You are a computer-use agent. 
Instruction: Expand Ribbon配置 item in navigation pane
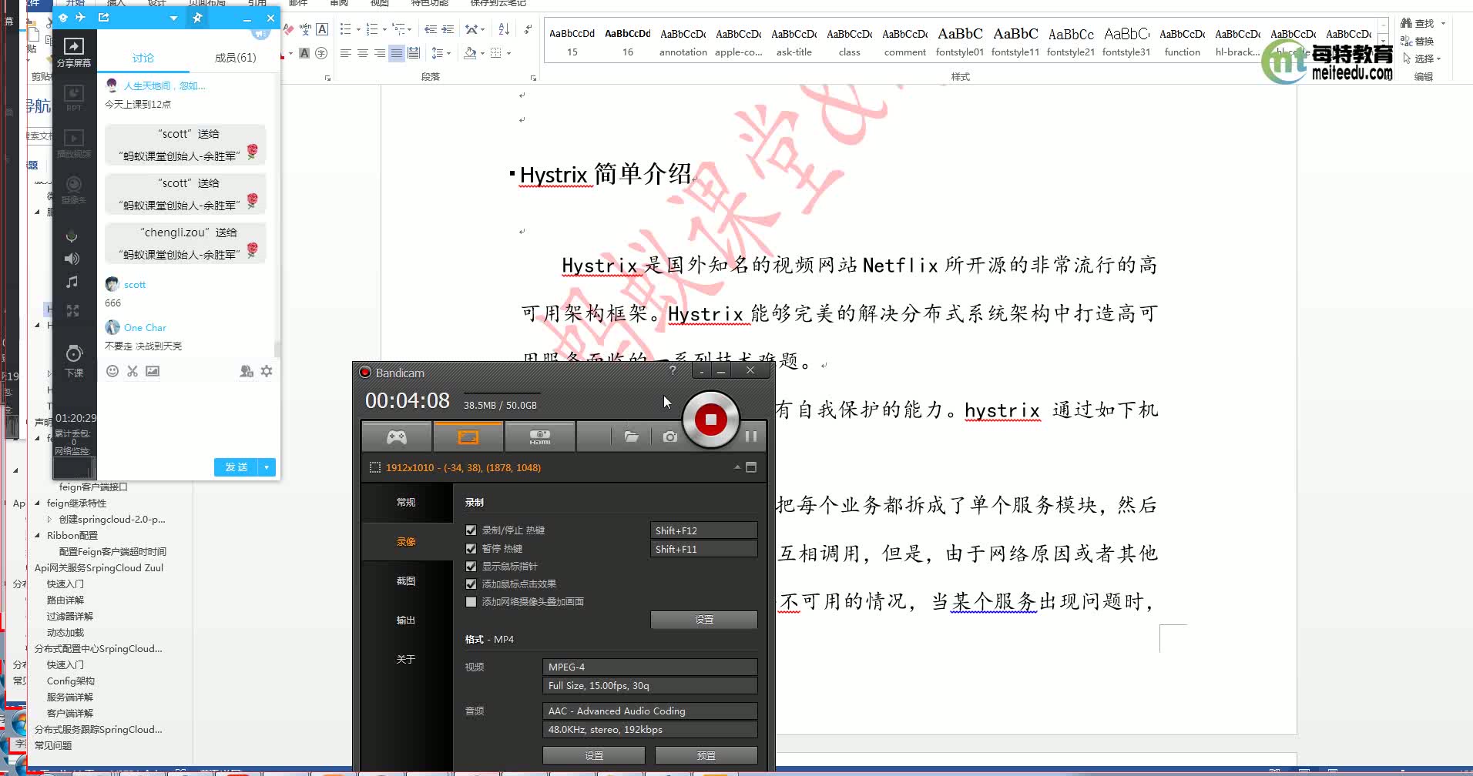pos(37,535)
